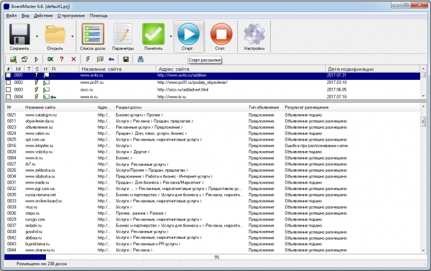Open Settings (Настройки) gear icon
Screen dimensions: 431x271
(x=254, y=36)
